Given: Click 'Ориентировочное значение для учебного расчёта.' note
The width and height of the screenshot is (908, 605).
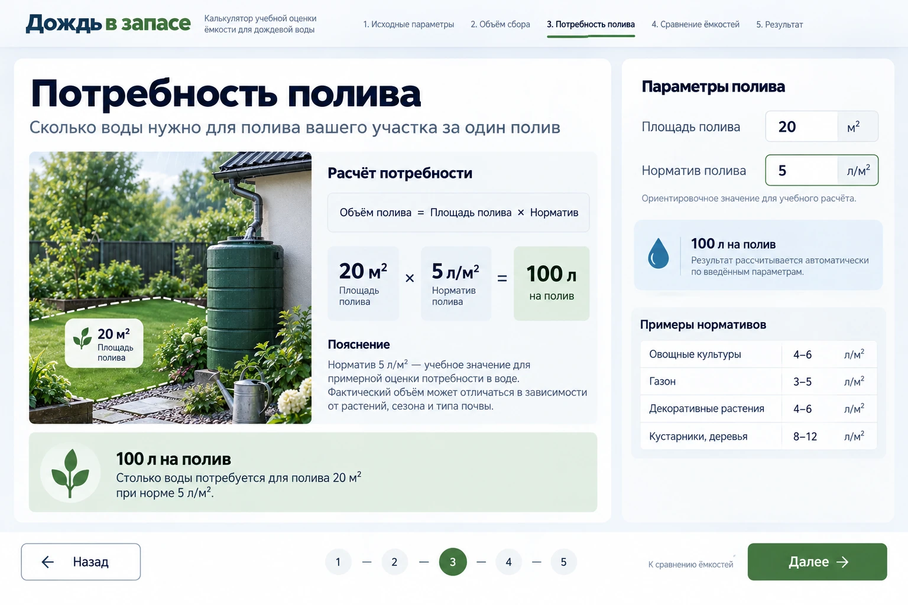Looking at the screenshot, I should click(x=749, y=199).
